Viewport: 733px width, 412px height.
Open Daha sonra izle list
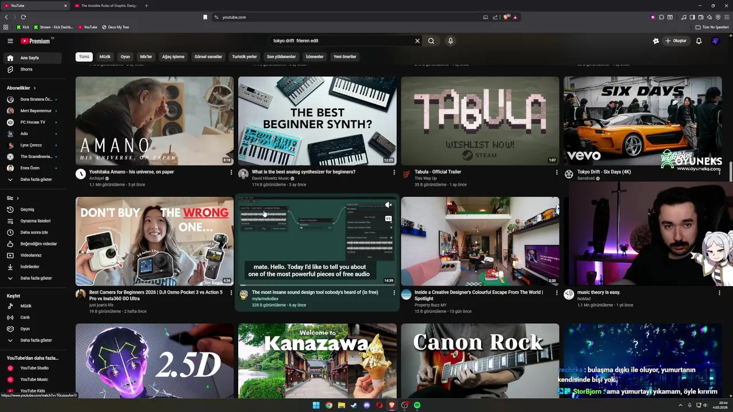point(33,232)
